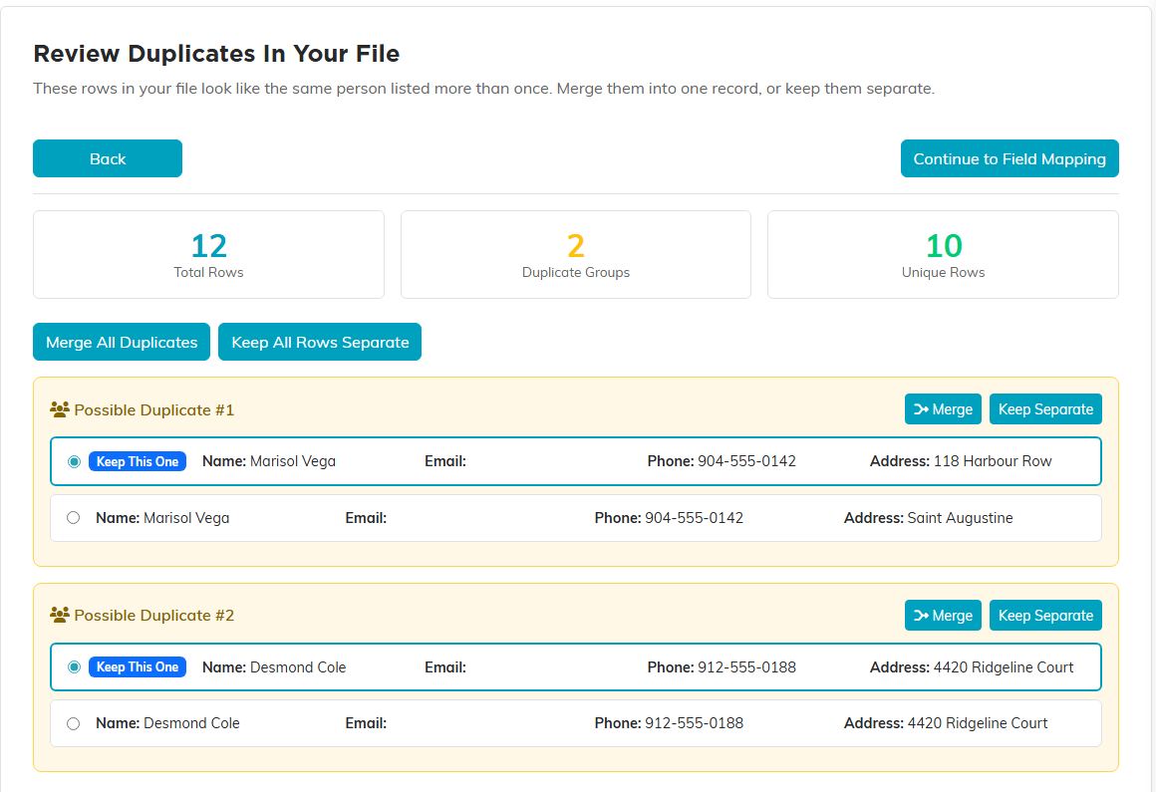The image size is (1156, 792).
Task: Select Marisol Vega 118 Harbour Row radio
Action: click(x=74, y=462)
